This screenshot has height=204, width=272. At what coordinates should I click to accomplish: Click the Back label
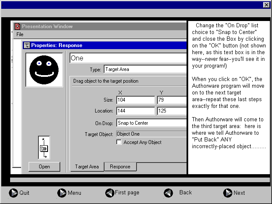185,192
